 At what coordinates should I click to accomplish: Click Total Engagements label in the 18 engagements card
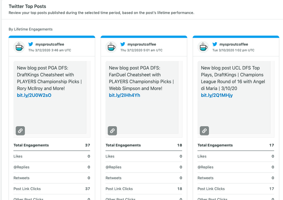[x=123, y=145]
